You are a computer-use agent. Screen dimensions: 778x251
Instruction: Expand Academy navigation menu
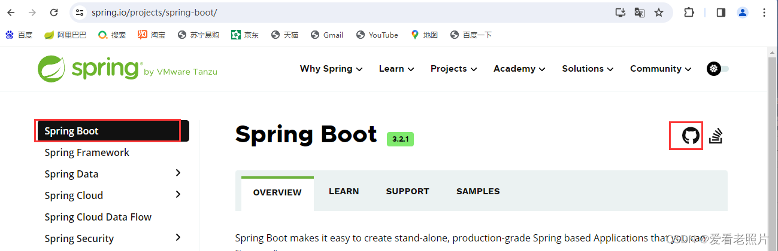point(519,69)
